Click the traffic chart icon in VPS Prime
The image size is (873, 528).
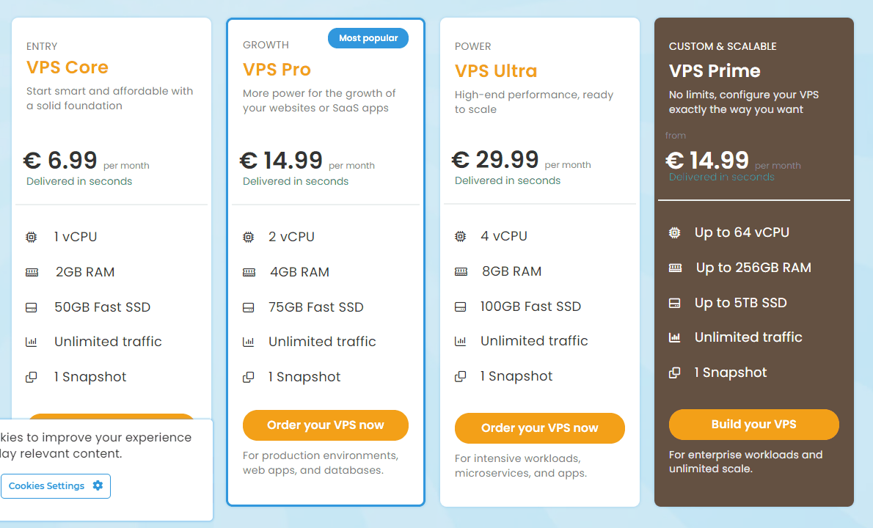tap(674, 337)
